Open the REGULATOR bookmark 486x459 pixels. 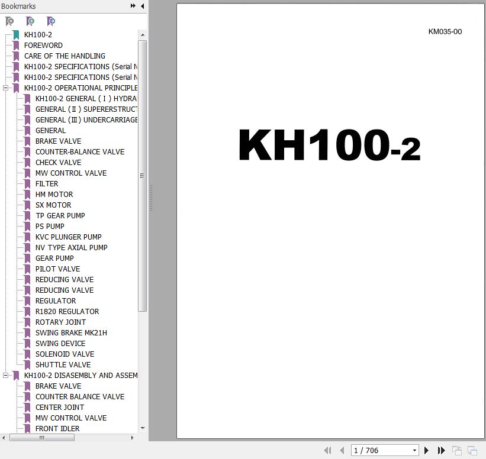tap(56, 301)
